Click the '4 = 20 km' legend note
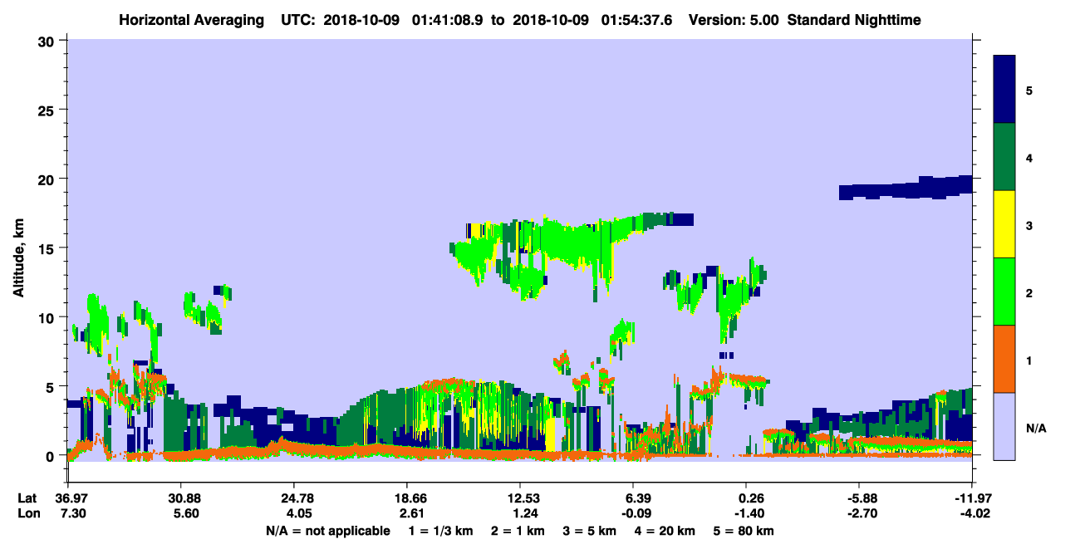This screenshot has width=1080, height=554. 665,531
